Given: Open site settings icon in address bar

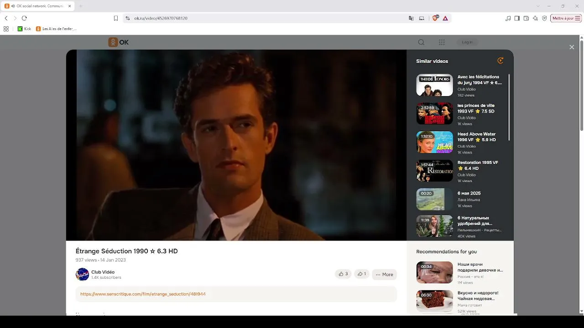Looking at the screenshot, I should [128, 18].
